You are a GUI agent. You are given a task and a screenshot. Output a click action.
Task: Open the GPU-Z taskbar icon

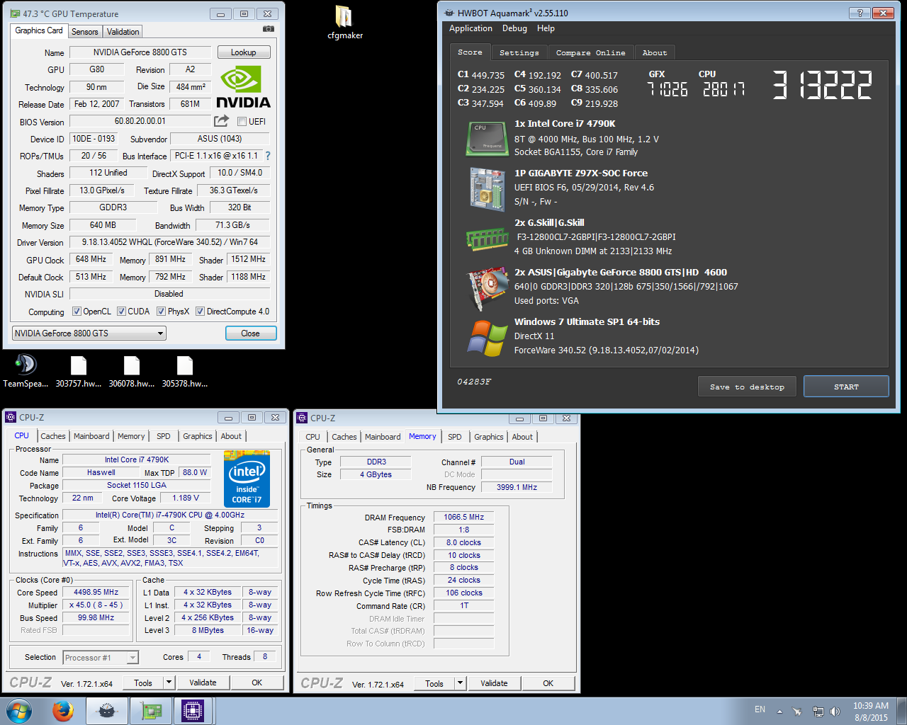(151, 711)
